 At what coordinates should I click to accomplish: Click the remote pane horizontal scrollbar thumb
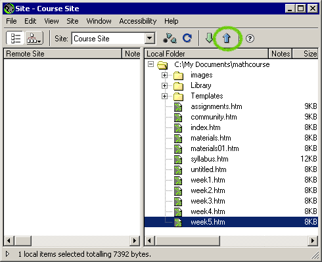click(23, 241)
